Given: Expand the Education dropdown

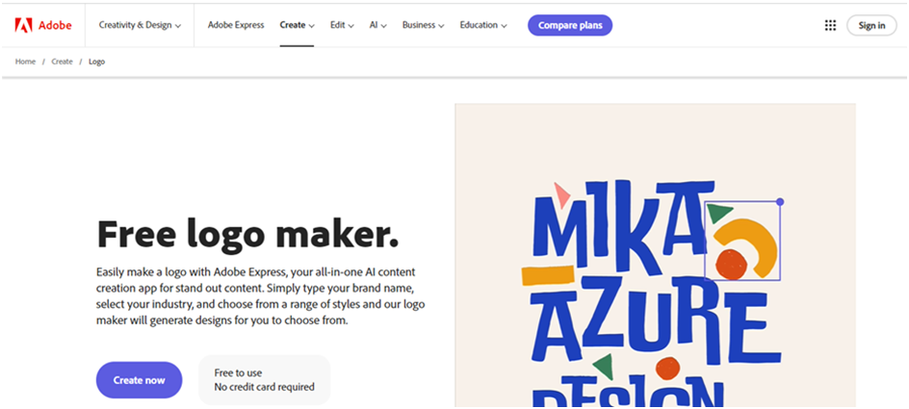Looking at the screenshot, I should (483, 25).
